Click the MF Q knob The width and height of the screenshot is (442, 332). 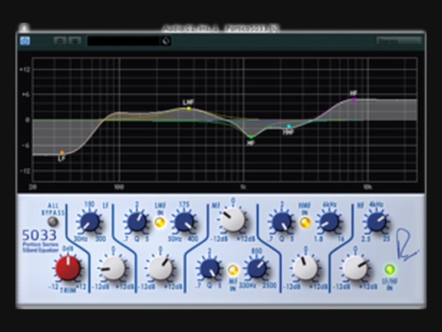[x=210, y=268]
